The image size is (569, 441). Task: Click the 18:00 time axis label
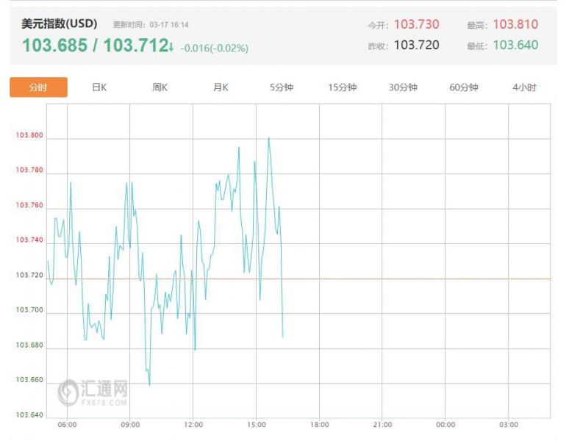coord(319,425)
